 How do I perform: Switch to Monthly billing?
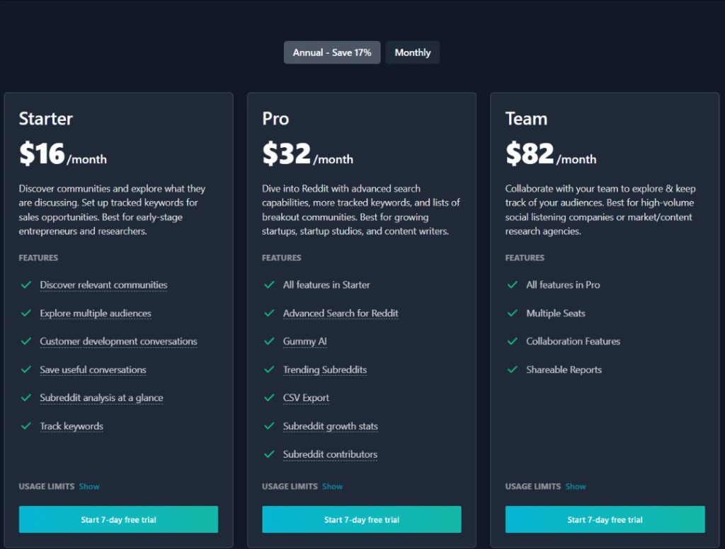click(413, 52)
